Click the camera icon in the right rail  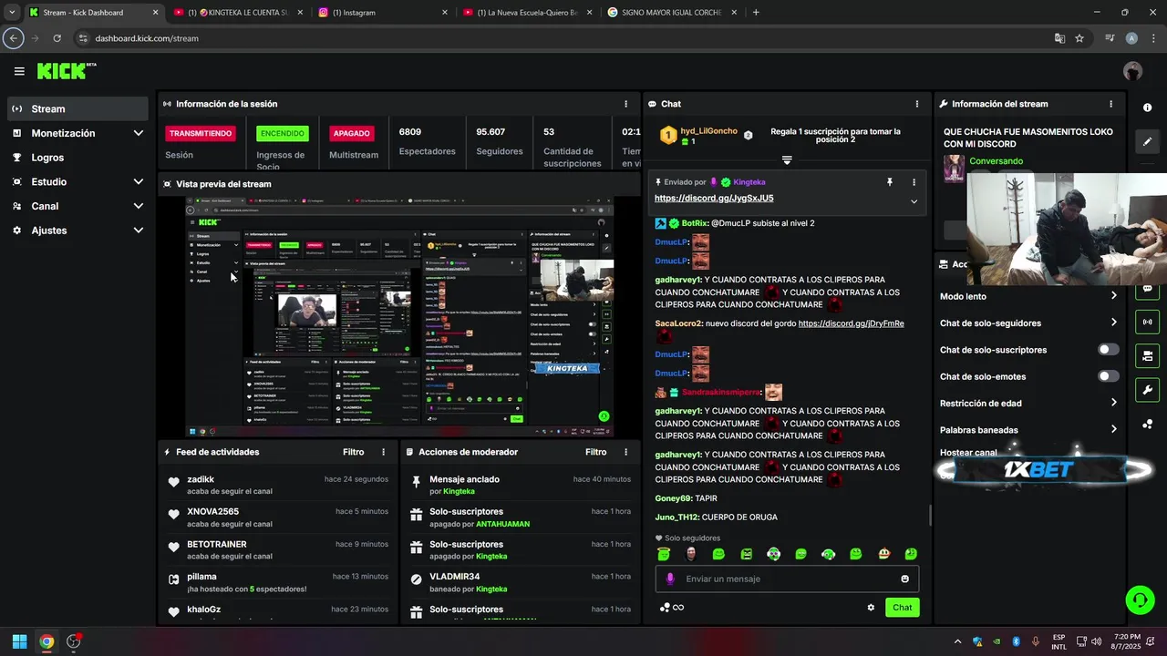click(x=1147, y=355)
